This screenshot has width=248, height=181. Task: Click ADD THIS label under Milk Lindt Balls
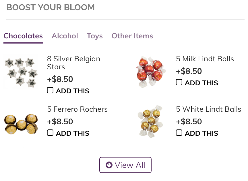[x=201, y=83]
